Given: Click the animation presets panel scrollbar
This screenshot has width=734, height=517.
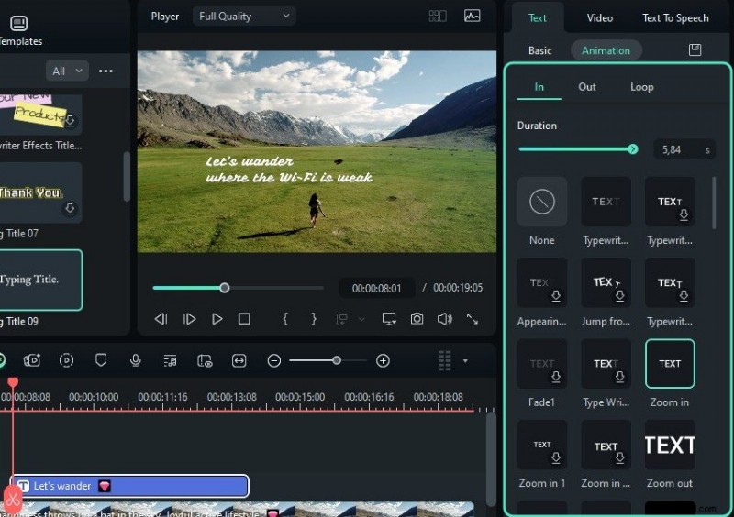Looking at the screenshot, I should tap(714, 203).
